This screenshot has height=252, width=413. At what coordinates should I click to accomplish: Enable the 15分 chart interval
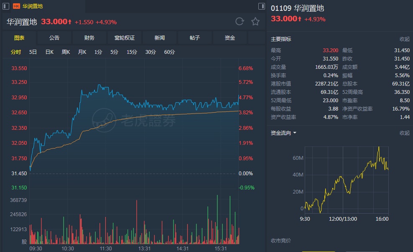tap(132, 52)
